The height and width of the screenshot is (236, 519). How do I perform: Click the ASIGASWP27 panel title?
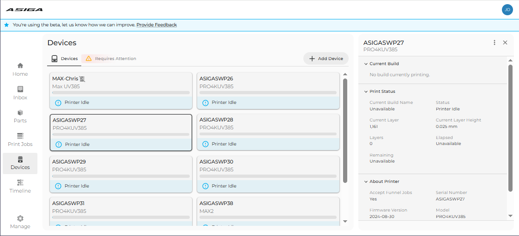384,42
